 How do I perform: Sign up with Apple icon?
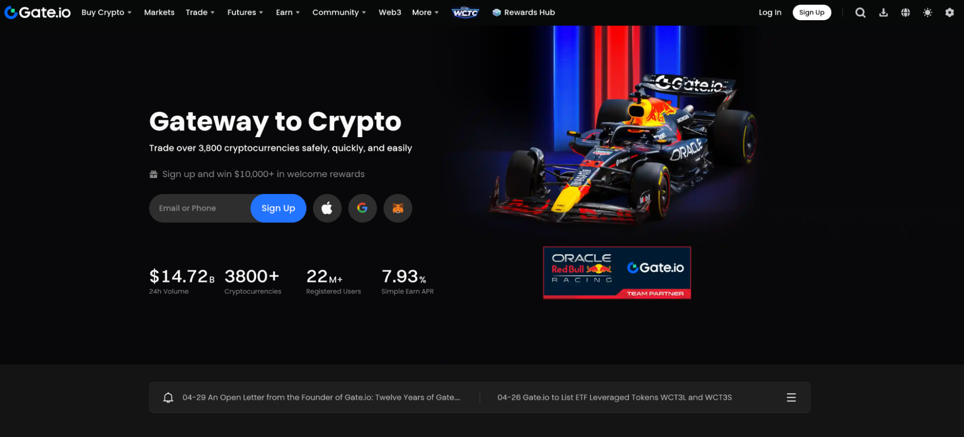pyautogui.click(x=327, y=208)
